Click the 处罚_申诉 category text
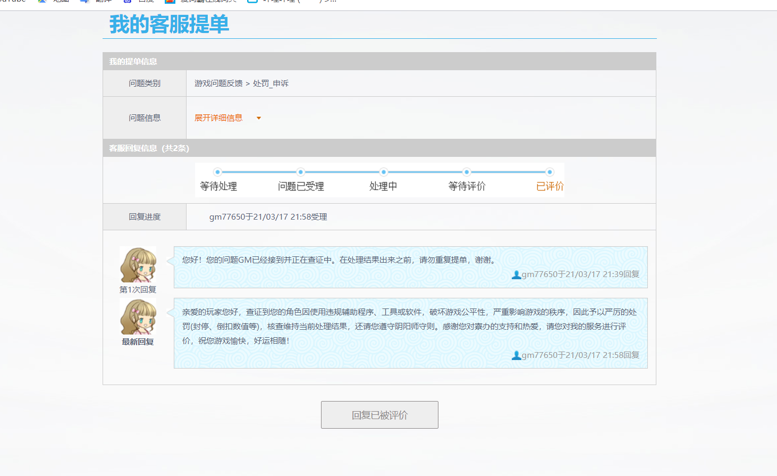 pos(271,83)
